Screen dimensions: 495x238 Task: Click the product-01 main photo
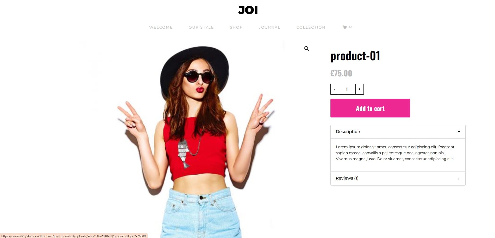pyautogui.click(x=196, y=139)
